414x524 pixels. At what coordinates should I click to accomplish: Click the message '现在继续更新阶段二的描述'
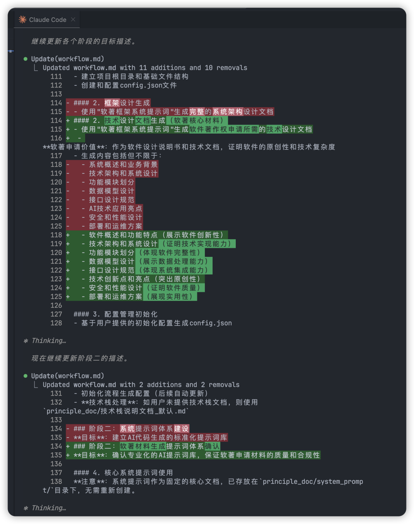80,358
